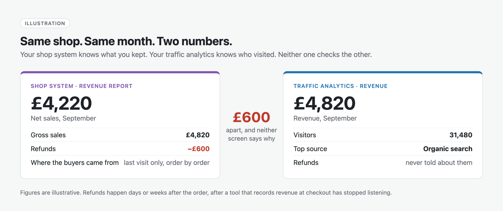Select the £4,220 net sales figure
Screen dimensions: 503x211
pos(61,103)
